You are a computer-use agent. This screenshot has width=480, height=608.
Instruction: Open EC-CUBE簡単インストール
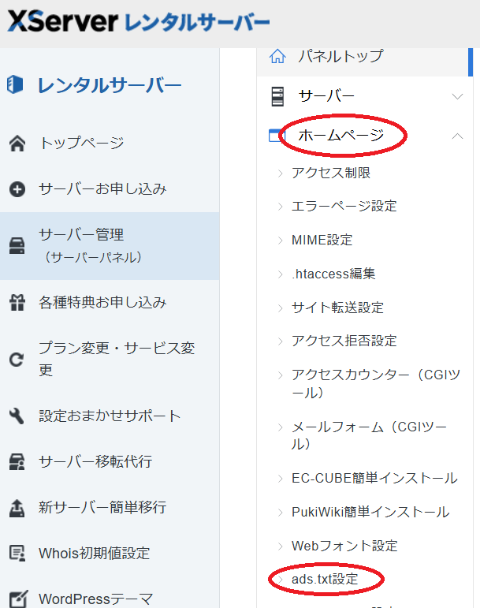tap(374, 479)
